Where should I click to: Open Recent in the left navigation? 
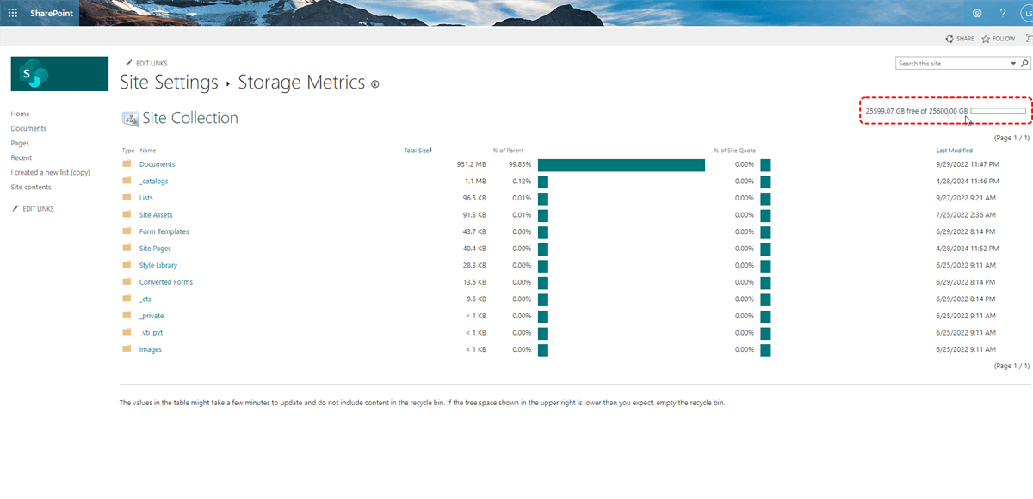point(22,157)
